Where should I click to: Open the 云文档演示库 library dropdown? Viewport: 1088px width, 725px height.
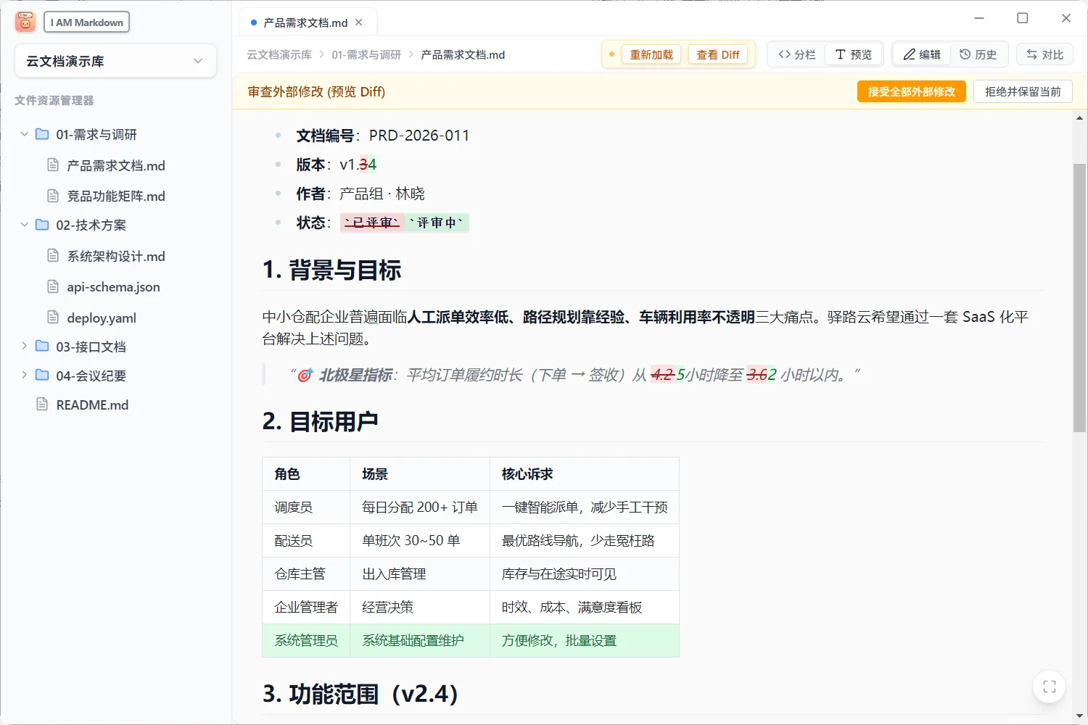point(115,62)
